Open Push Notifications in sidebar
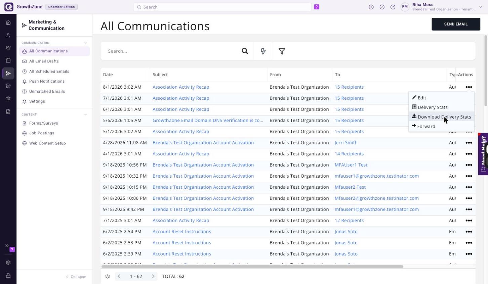 pyautogui.click(x=54, y=81)
